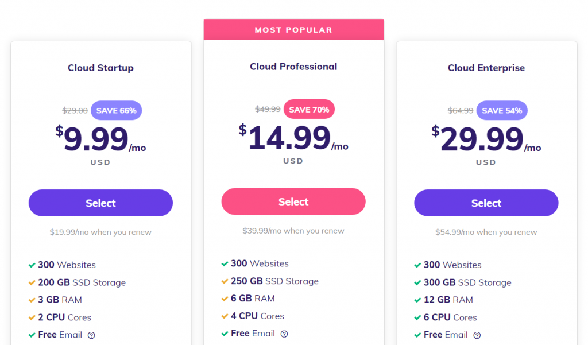Click the SAVE 66% badge
588x345 pixels.
(116, 111)
